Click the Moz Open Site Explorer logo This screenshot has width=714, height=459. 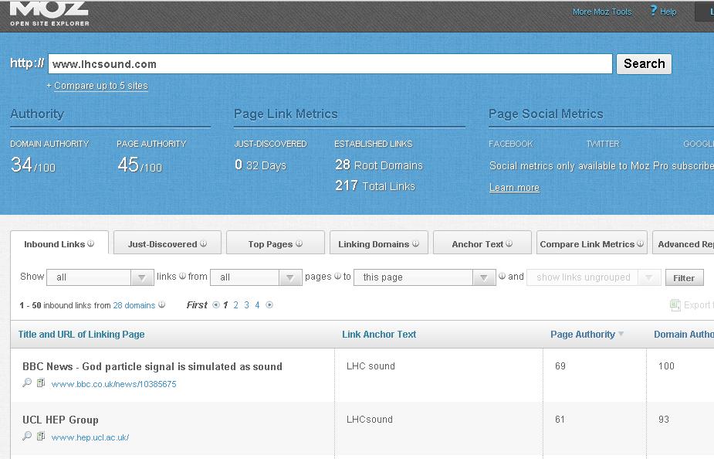(x=49, y=14)
